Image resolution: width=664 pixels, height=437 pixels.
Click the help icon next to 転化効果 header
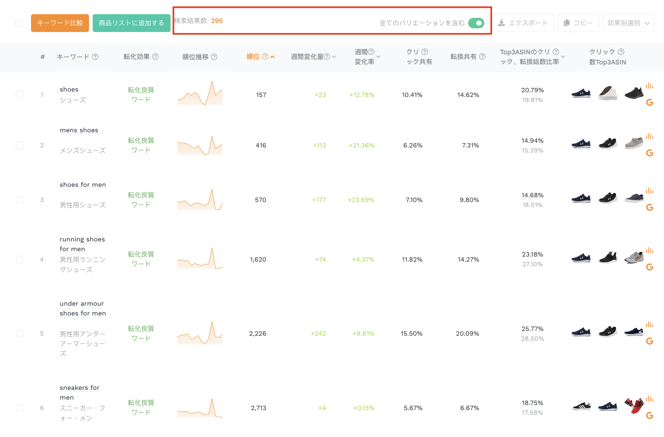[155, 57]
